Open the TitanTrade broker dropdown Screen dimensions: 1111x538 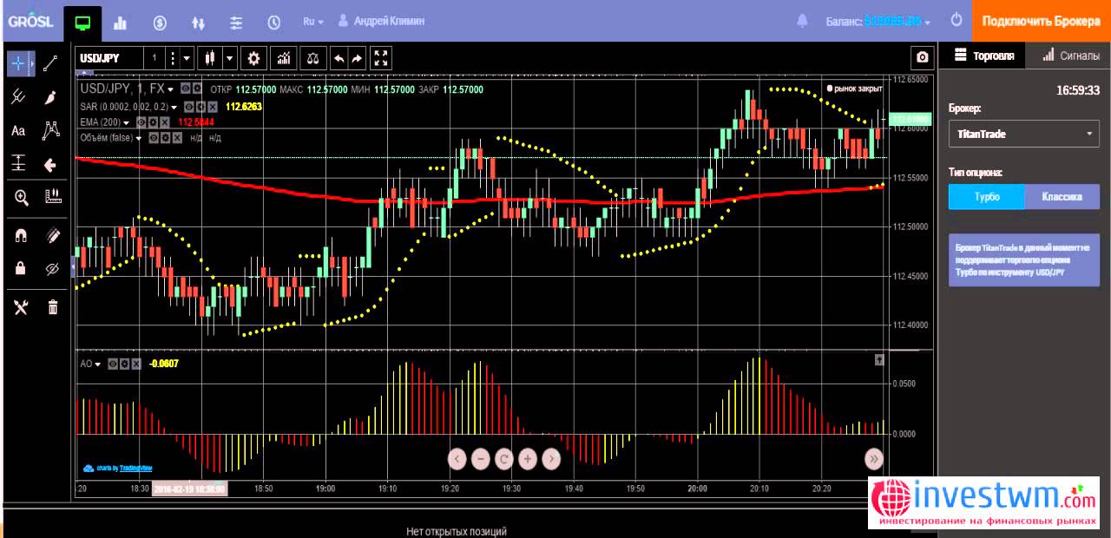pyautogui.click(x=1024, y=134)
